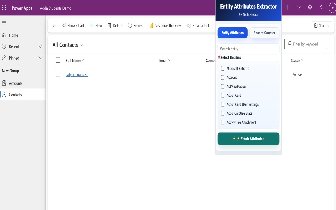Expand the Recent section chevron
The width and height of the screenshot is (336, 210).
[x=40, y=47]
